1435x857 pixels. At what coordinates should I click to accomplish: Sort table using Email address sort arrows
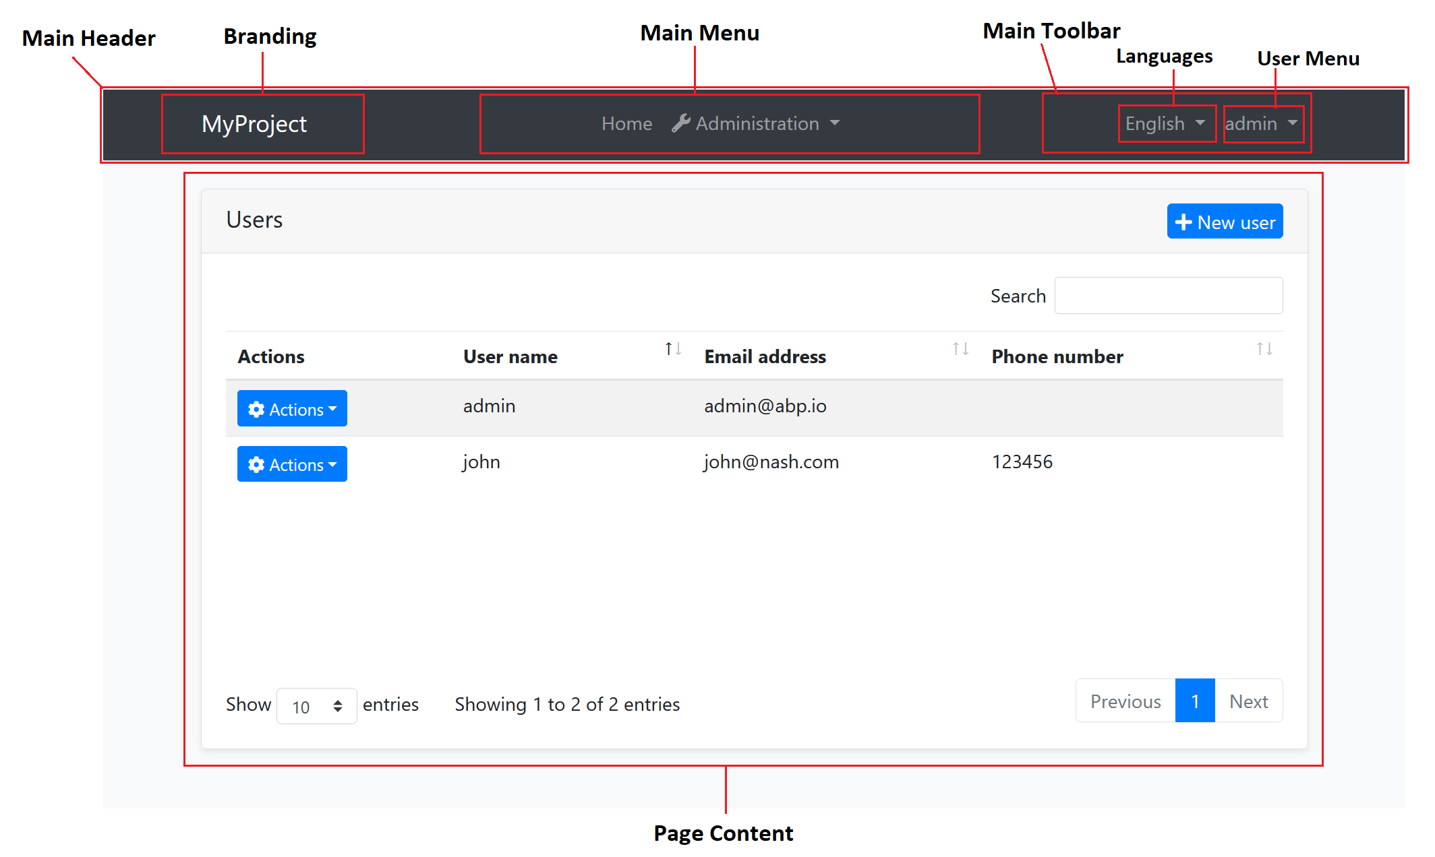coord(960,349)
